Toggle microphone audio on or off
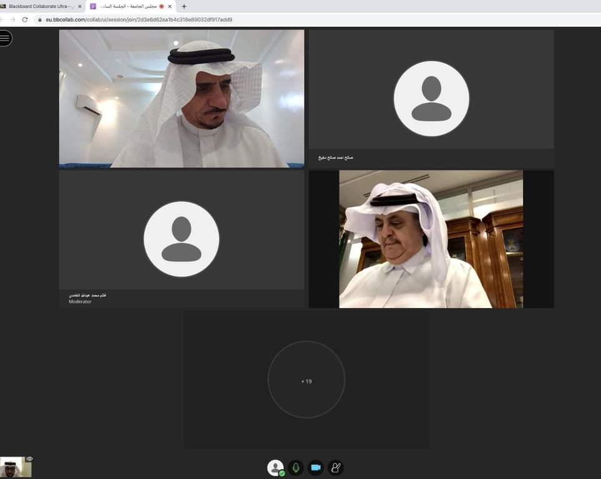 pos(296,468)
